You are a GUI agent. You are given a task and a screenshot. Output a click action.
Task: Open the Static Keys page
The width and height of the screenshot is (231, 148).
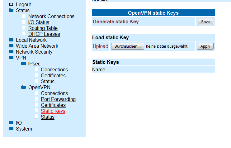point(53,111)
